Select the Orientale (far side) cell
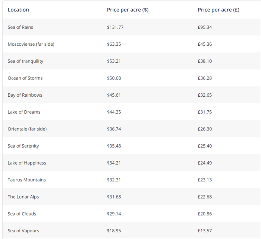The width and height of the screenshot is (261, 239). pyautogui.click(x=27, y=129)
